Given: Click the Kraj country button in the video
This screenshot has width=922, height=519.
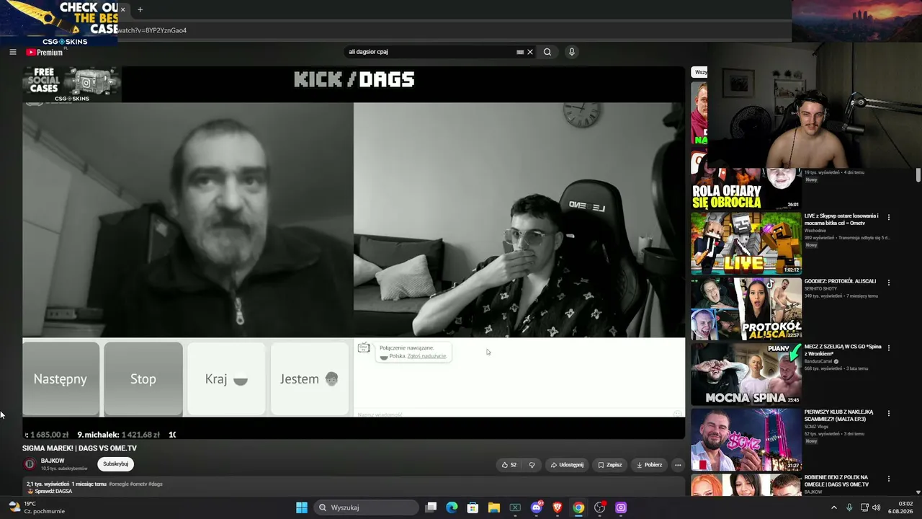Looking at the screenshot, I should pos(226,379).
